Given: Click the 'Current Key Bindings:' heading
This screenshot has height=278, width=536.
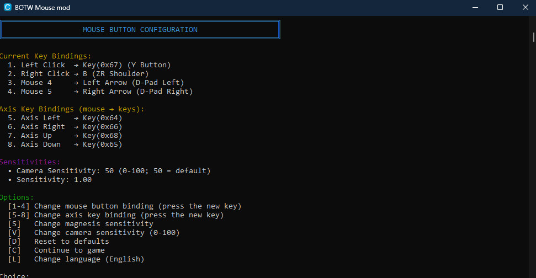Looking at the screenshot, I should click(x=45, y=56).
